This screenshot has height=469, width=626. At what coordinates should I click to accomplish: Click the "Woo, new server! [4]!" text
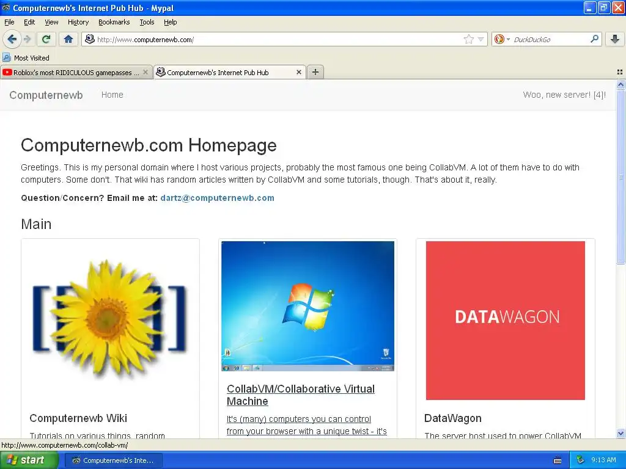tap(564, 95)
